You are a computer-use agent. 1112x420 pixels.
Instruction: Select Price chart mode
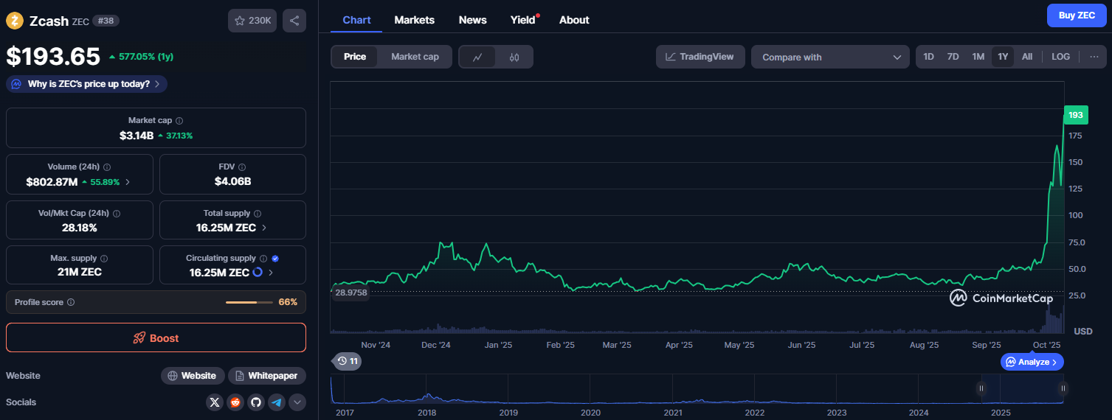coord(355,57)
